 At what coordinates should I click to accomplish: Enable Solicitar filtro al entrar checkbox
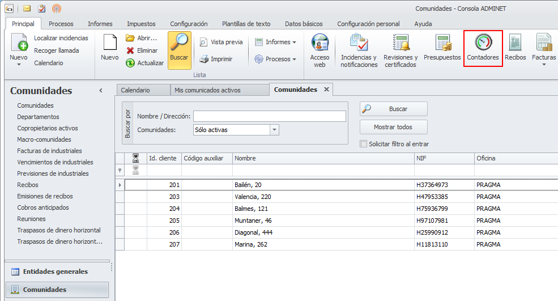pos(364,144)
